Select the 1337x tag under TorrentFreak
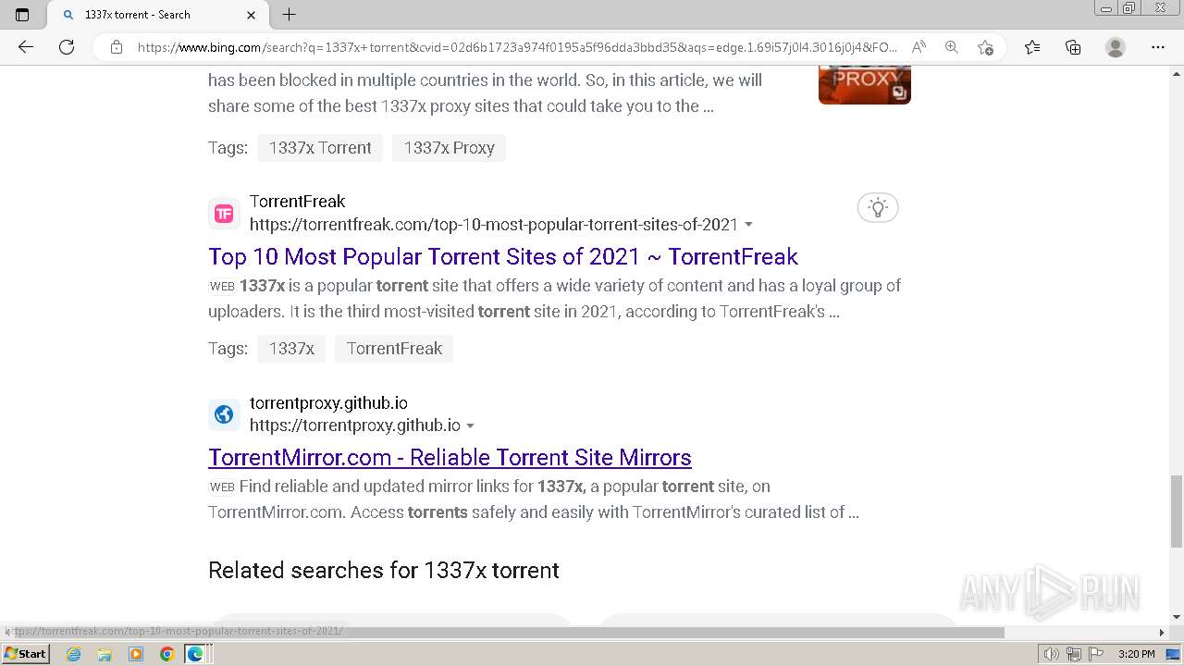1184x666 pixels. [291, 349]
